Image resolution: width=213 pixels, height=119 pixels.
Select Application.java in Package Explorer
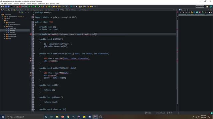click(15, 24)
